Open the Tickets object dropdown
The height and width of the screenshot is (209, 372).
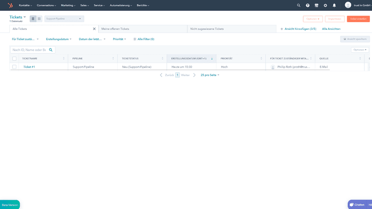click(18, 17)
